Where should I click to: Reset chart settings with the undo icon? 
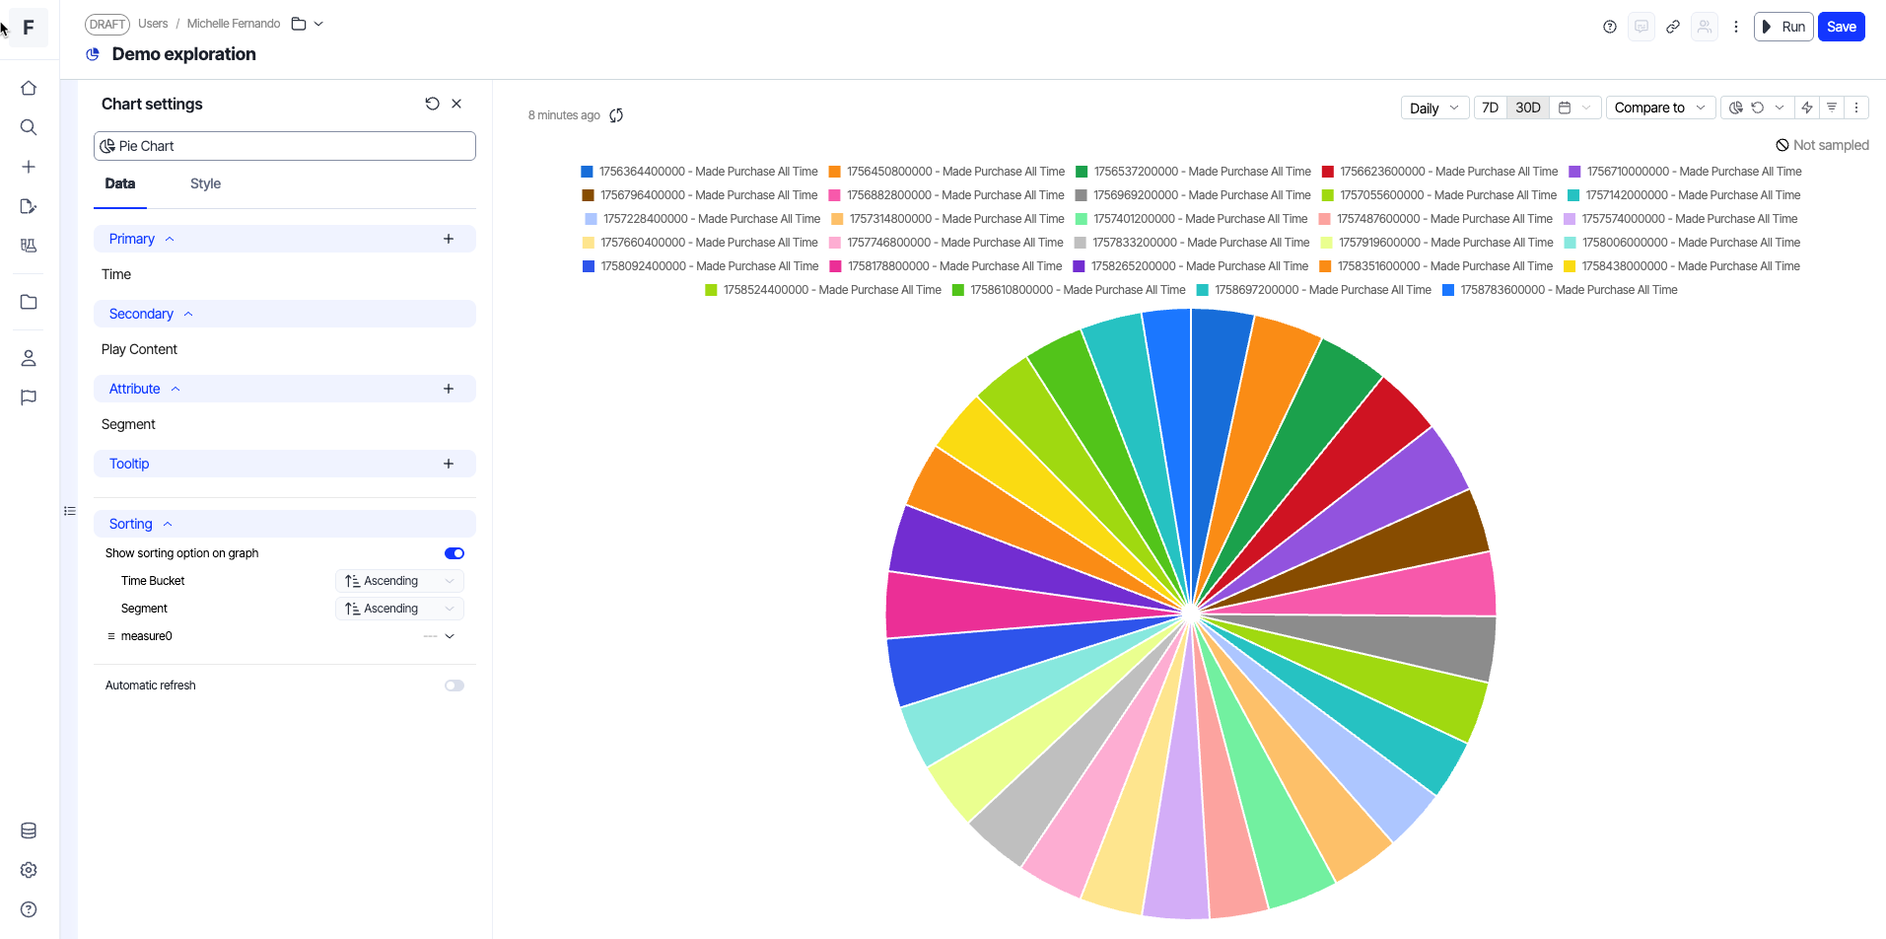click(432, 104)
